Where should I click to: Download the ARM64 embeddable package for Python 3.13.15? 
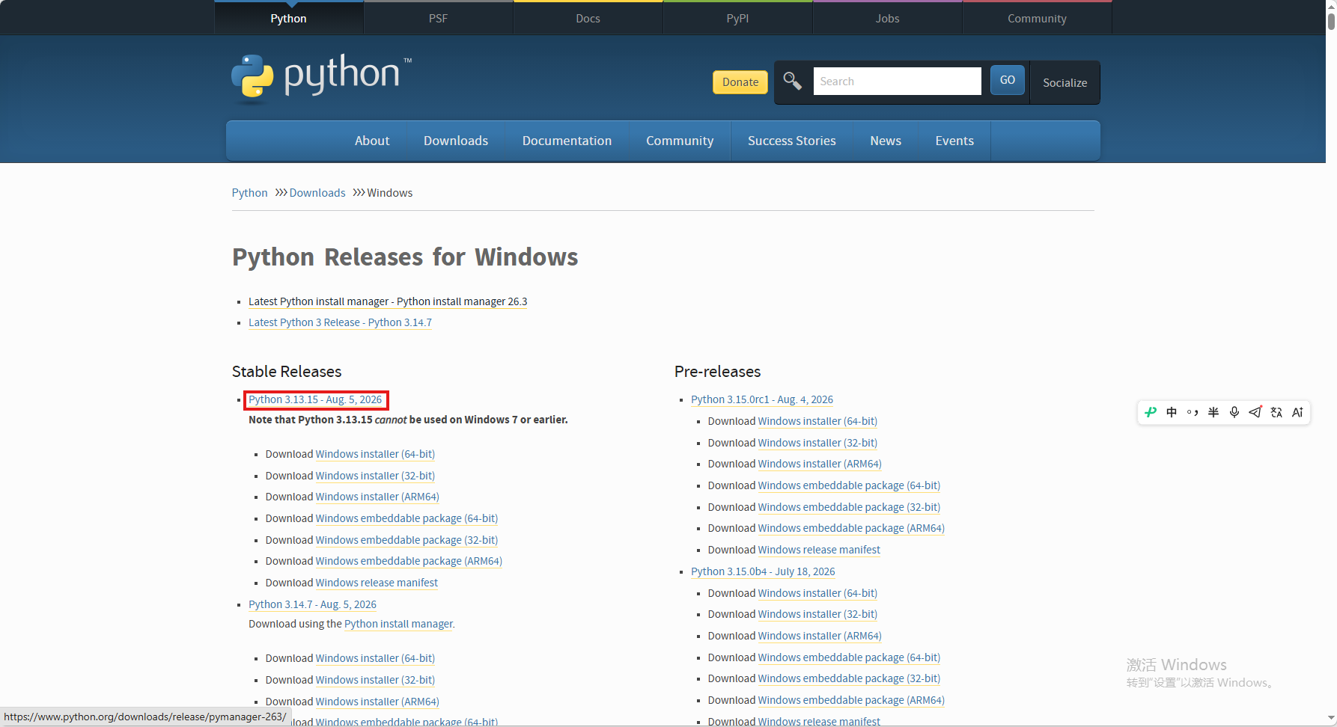[x=409, y=561]
